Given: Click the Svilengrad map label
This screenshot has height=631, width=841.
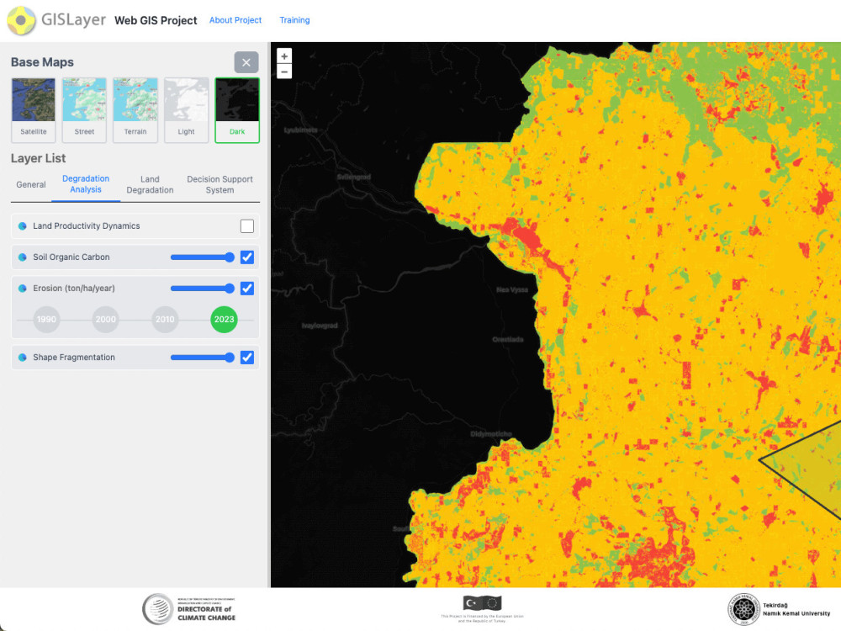Looking at the screenshot, I should [354, 177].
